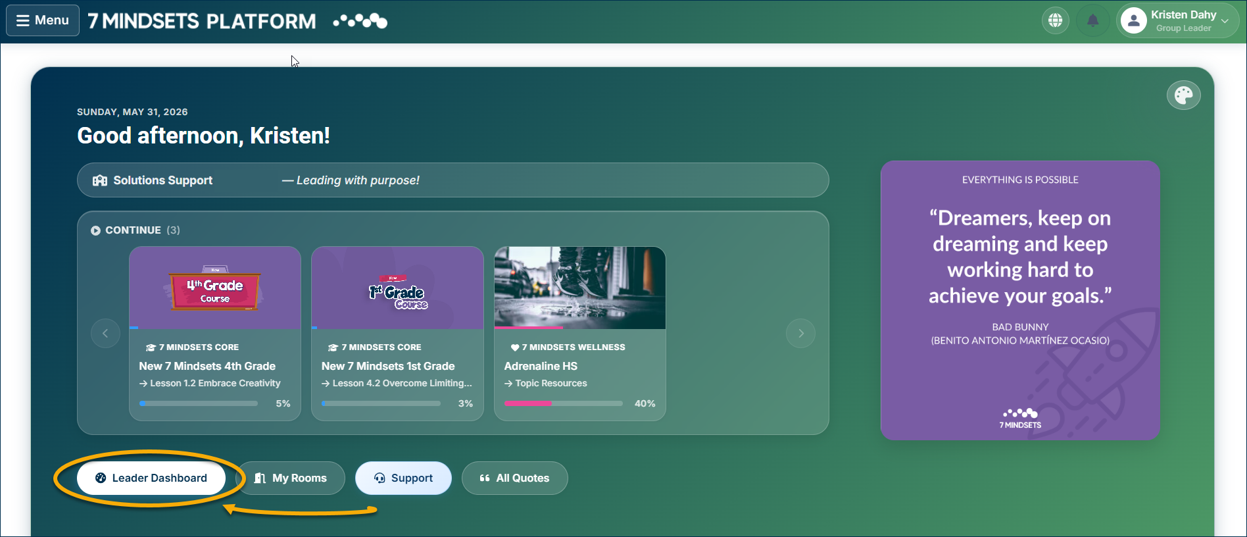Screen dimensions: 1247x537
Task: Click the 7 Mindsets Platform logo
Action: [x=238, y=21]
